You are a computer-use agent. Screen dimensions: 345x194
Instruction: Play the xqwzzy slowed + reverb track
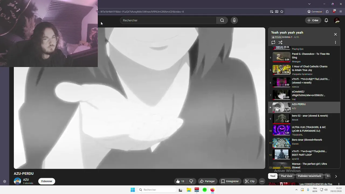[x=304, y=82]
